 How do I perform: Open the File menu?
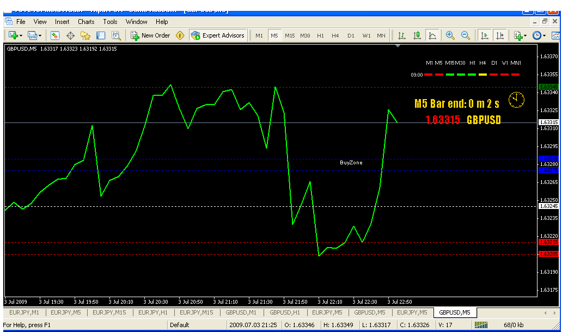[21, 22]
